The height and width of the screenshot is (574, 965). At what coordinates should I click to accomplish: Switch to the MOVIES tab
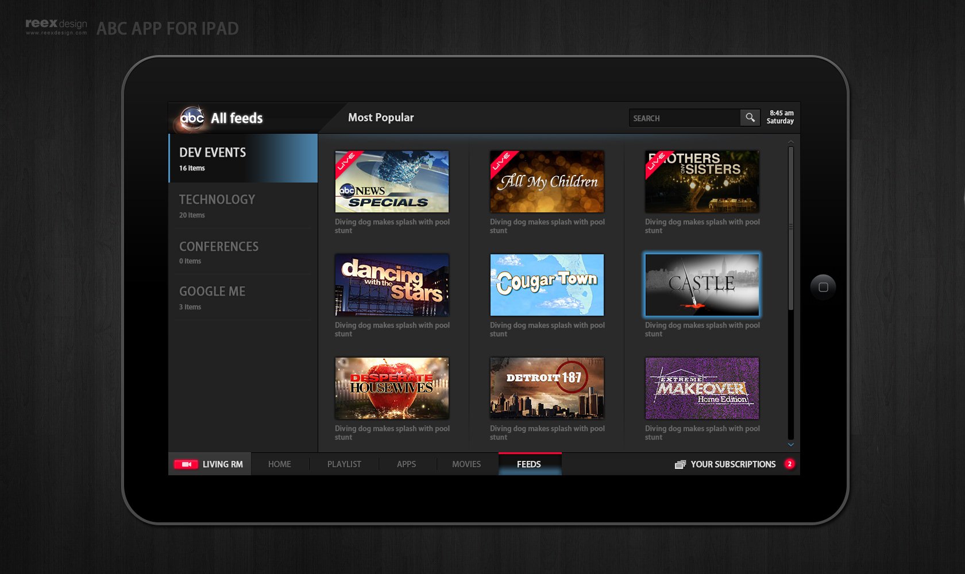point(466,464)
